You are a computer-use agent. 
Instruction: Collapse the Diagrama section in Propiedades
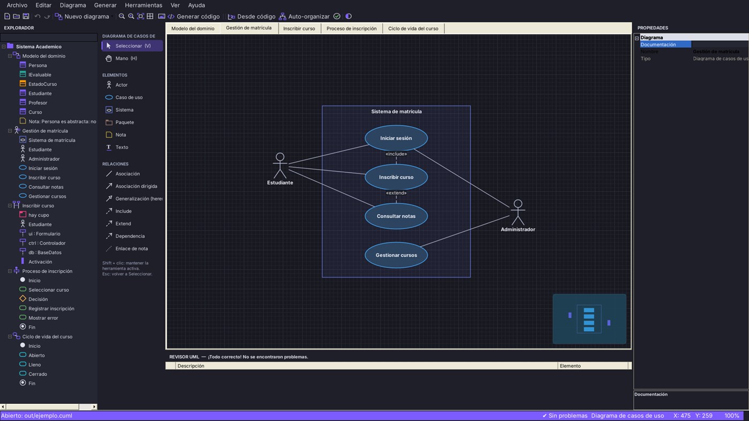[637, 38]
